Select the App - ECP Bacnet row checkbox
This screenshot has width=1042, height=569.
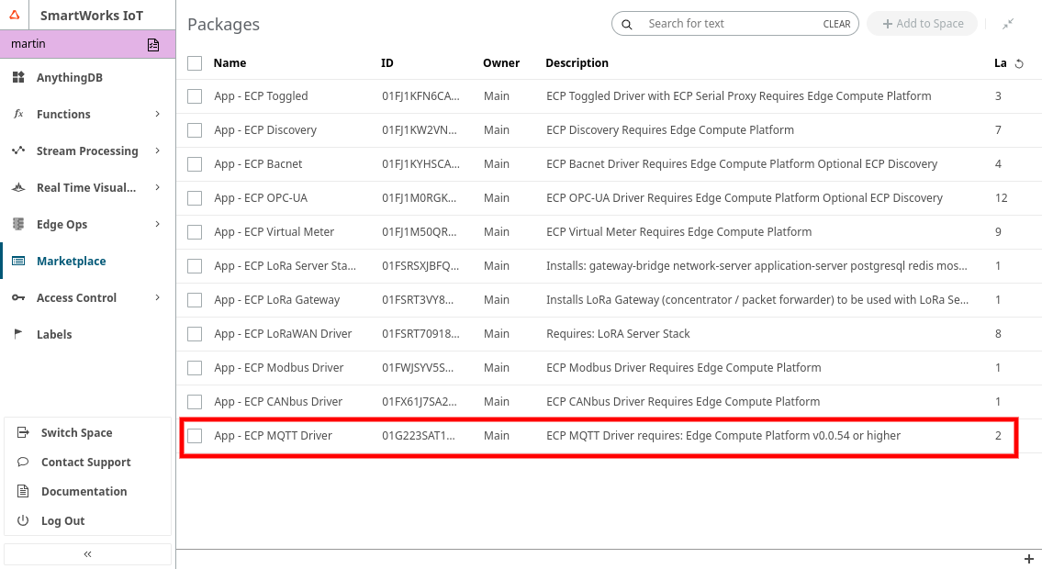(195, 164)
